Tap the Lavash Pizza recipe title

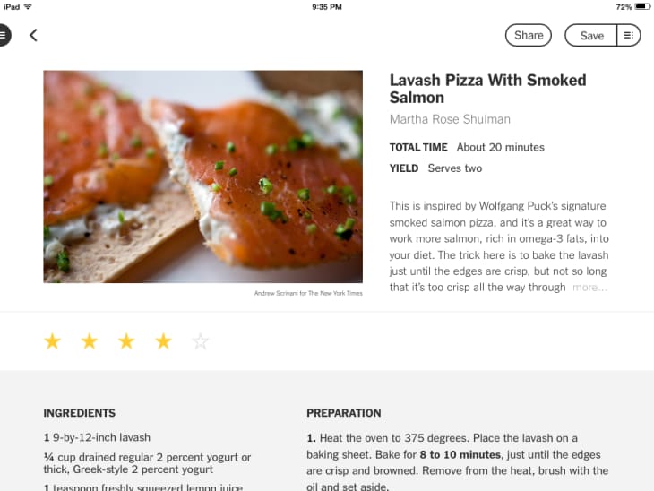point(487,89)
